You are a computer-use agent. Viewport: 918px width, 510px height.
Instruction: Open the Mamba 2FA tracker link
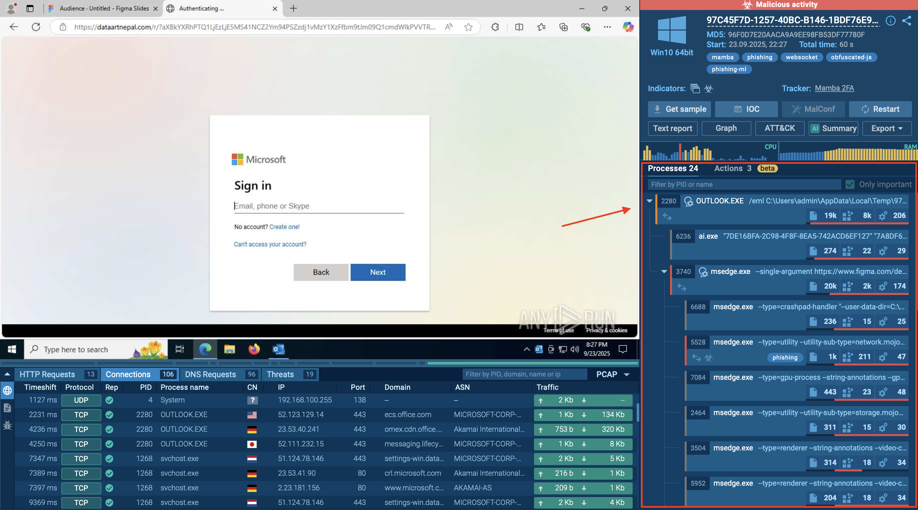pyautogui.click(x=834, y=88)
